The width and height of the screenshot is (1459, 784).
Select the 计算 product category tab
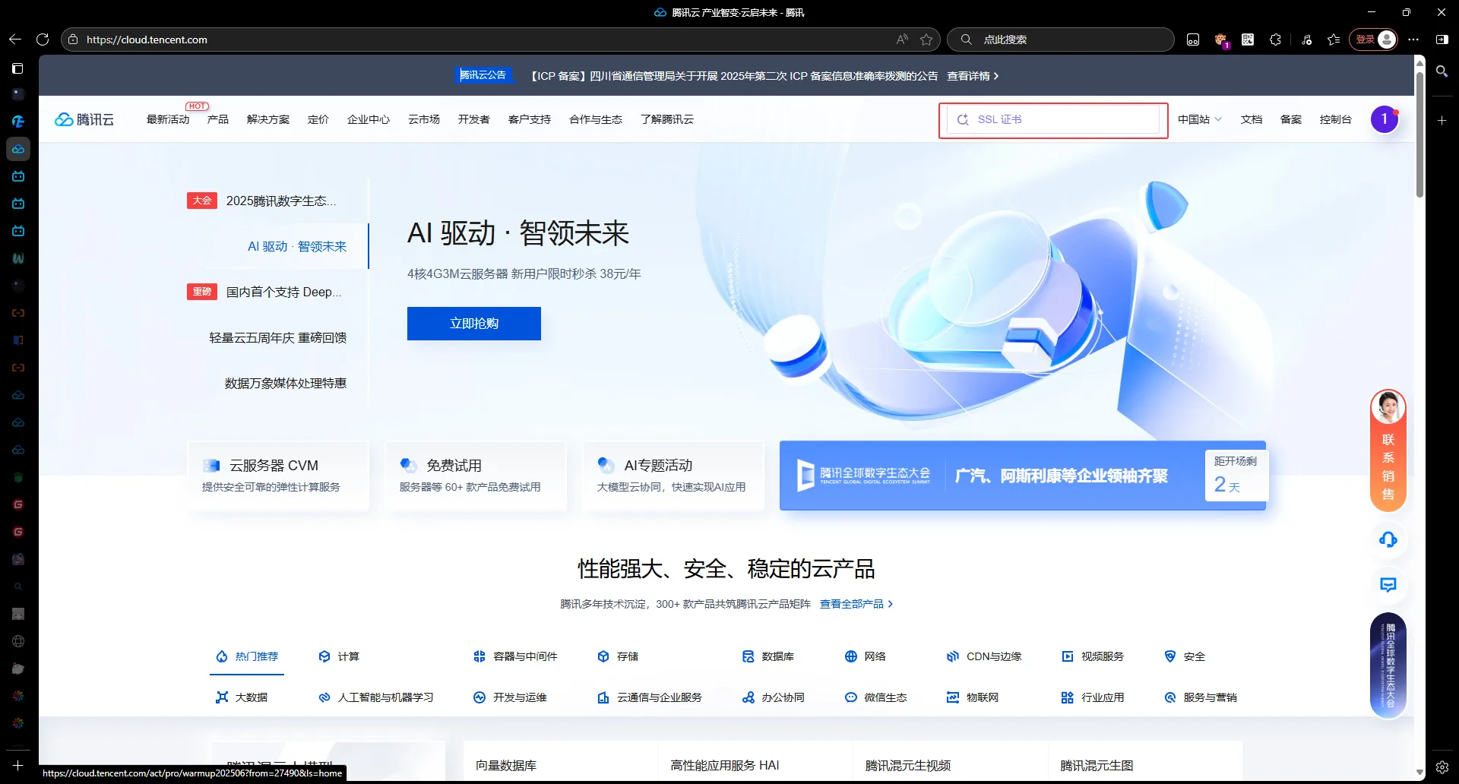340,656
